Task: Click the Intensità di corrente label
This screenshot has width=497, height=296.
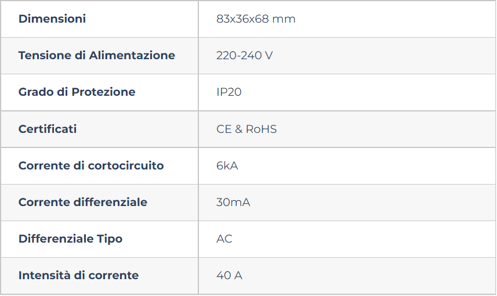Action: [x=79, y=275]
